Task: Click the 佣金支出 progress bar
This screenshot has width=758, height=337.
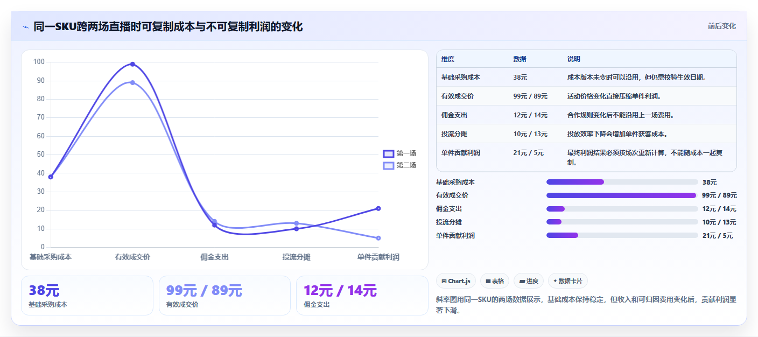Action: [x=622, y=209]
